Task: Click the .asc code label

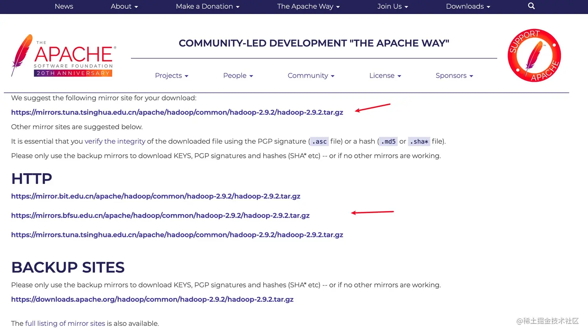Action: click(x=319, y=142)
